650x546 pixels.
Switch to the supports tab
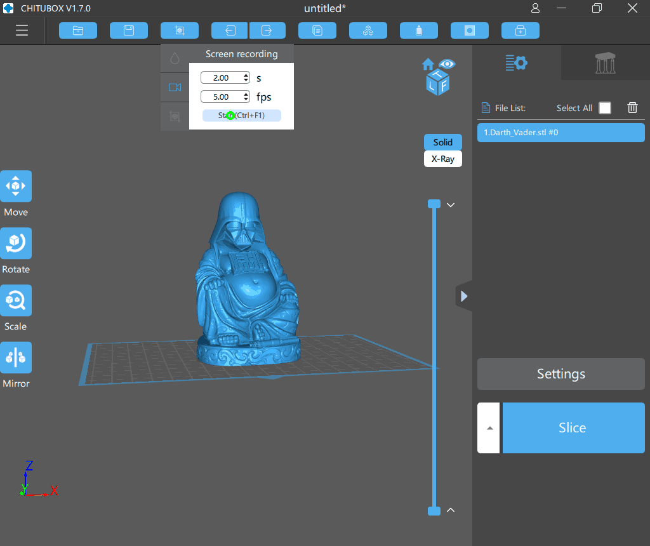pyautogui.click(x=605, y=63)
